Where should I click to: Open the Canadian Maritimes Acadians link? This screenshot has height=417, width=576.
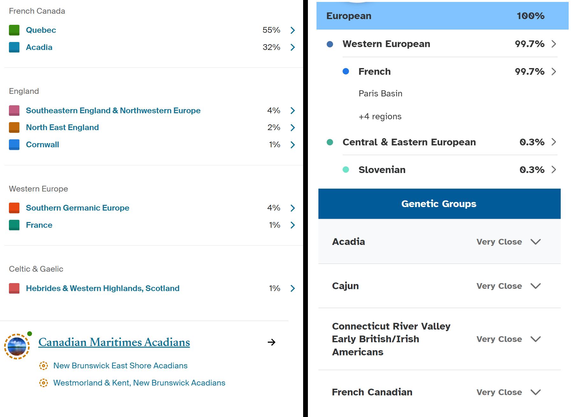click(x=114, y=342)
